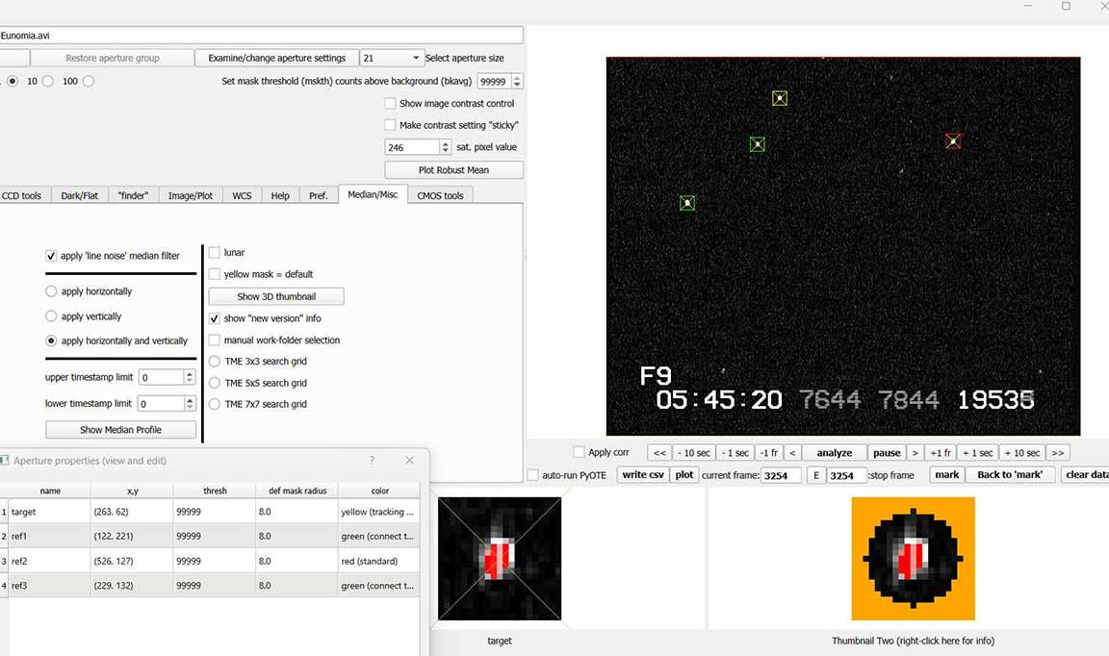Check Show image contrast control
This screenshot has height=656, width=1109.
point(390,104)
